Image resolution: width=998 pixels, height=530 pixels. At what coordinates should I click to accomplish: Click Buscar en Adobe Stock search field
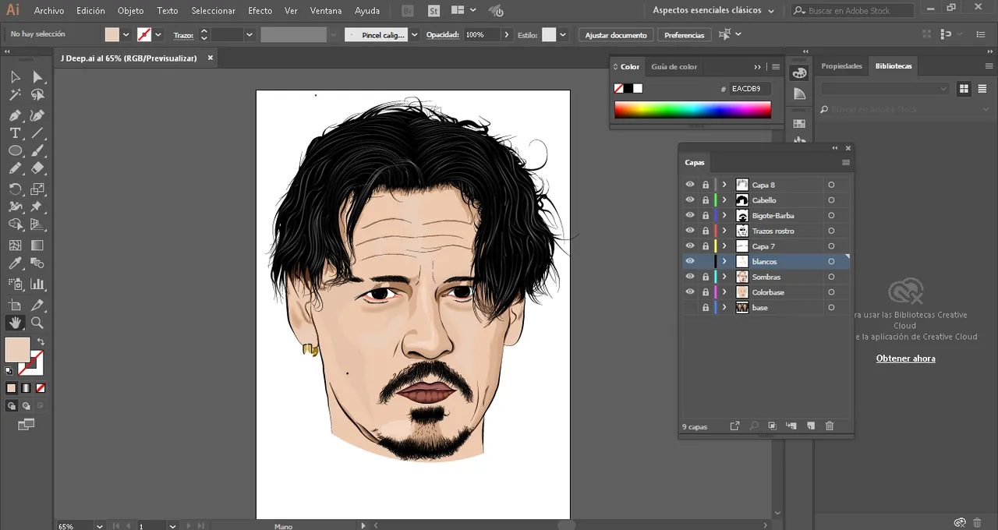[x=852, y=11]
